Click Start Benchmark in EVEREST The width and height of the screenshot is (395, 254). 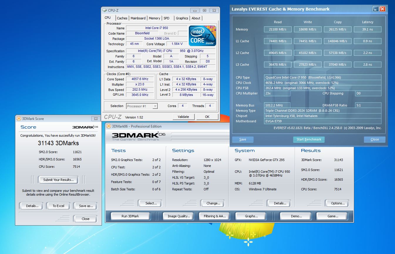(309, 140)
